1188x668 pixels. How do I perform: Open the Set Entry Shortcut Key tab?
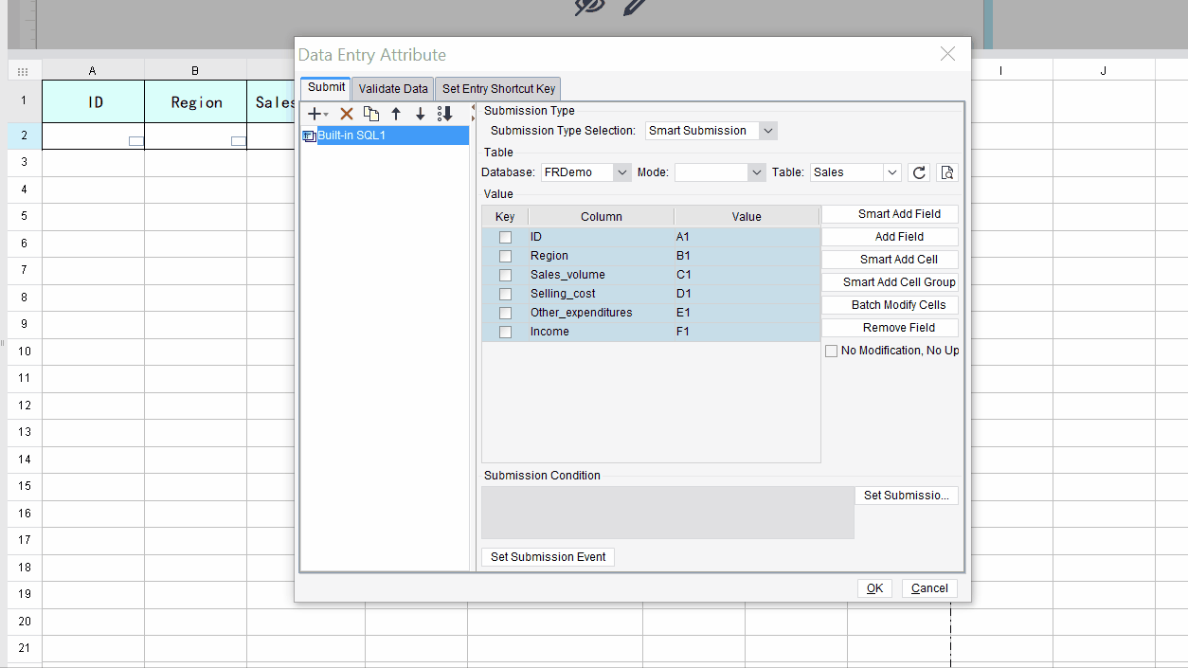[x=497, y=88]
